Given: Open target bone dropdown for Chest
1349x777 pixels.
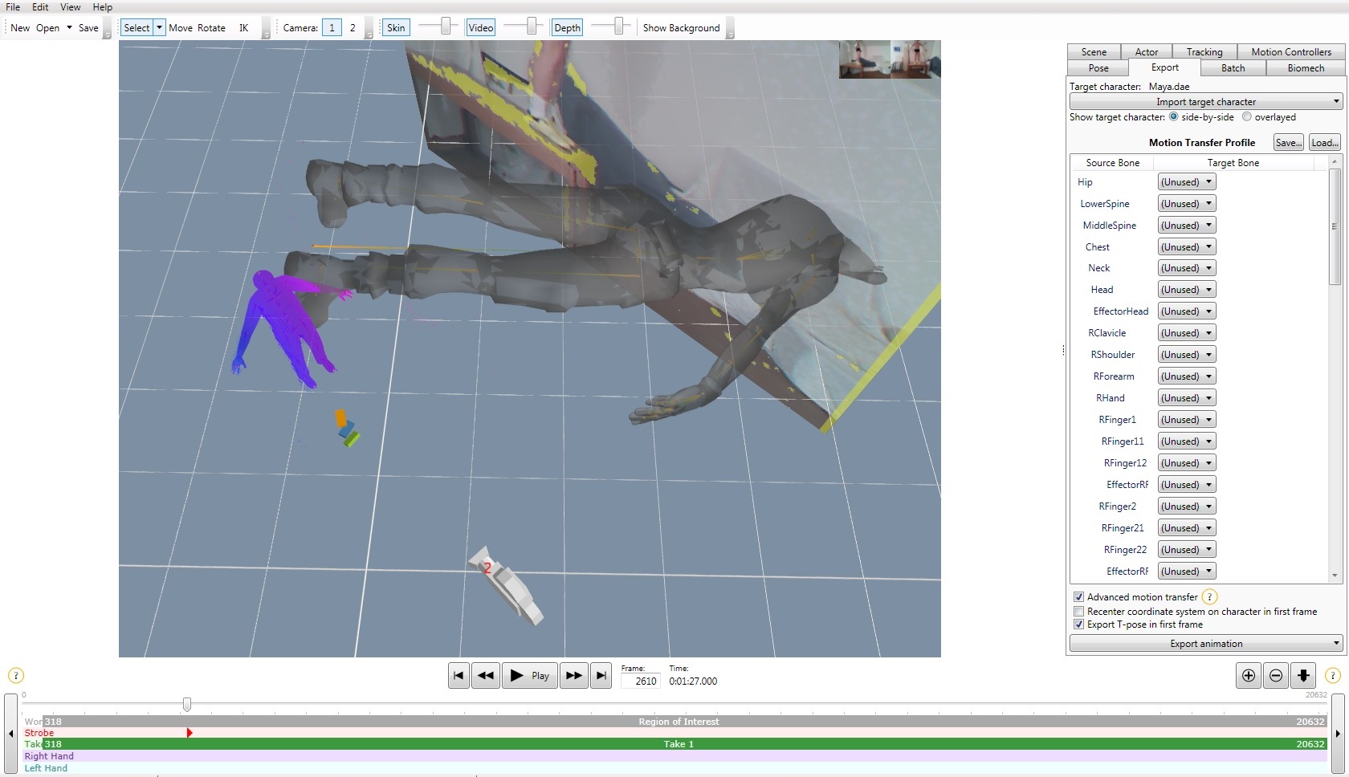Looking at the screenshot, I should tap(1187, 247).
